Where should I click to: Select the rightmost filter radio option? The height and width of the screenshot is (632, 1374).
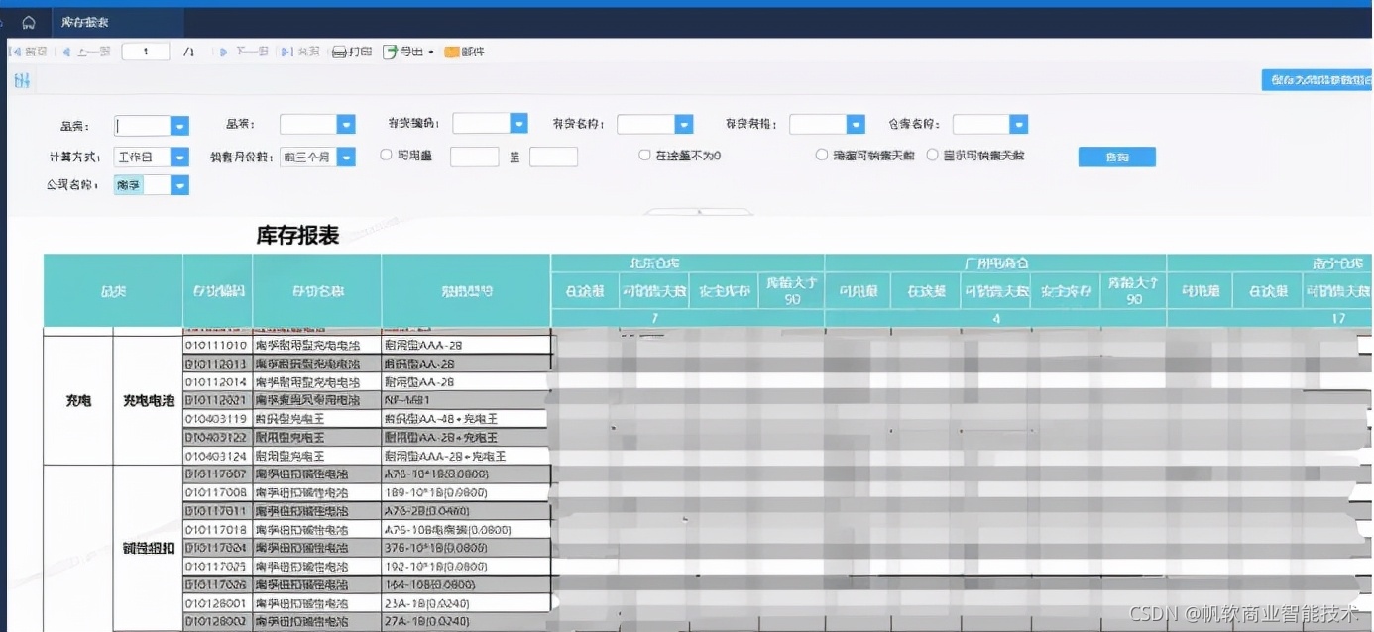click(x=932, y=155)
